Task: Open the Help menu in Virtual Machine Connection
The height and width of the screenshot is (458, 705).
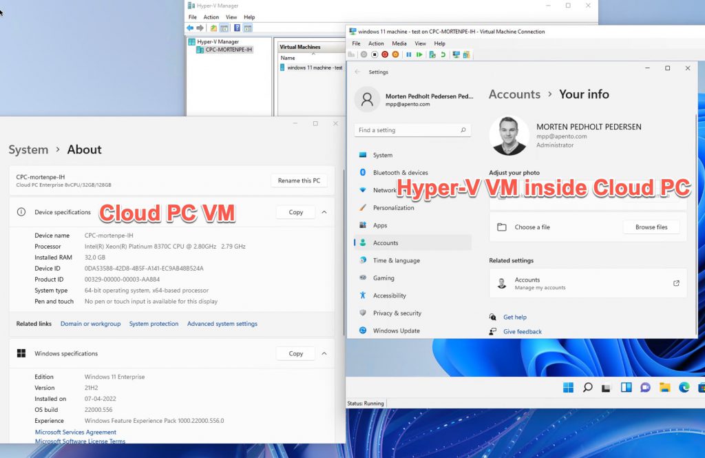Action: click(440, 43)
